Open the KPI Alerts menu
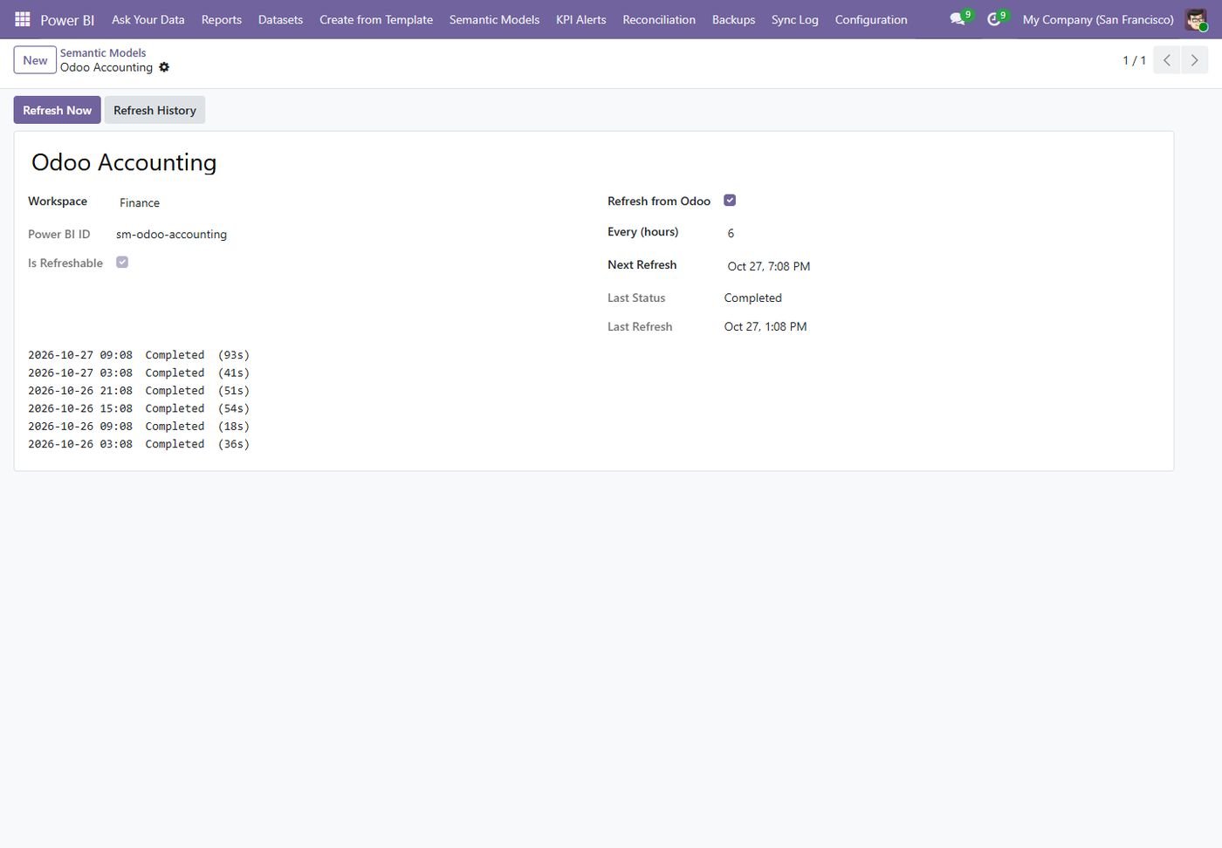This screenshot has width=1222, height=848. (x=581, y=19)
